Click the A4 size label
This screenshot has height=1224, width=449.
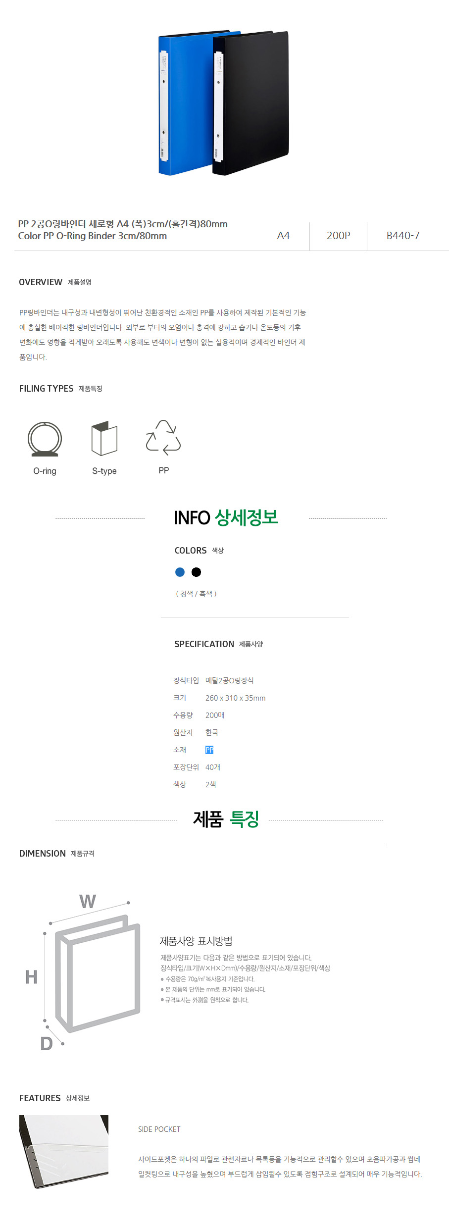click(283, 236)
